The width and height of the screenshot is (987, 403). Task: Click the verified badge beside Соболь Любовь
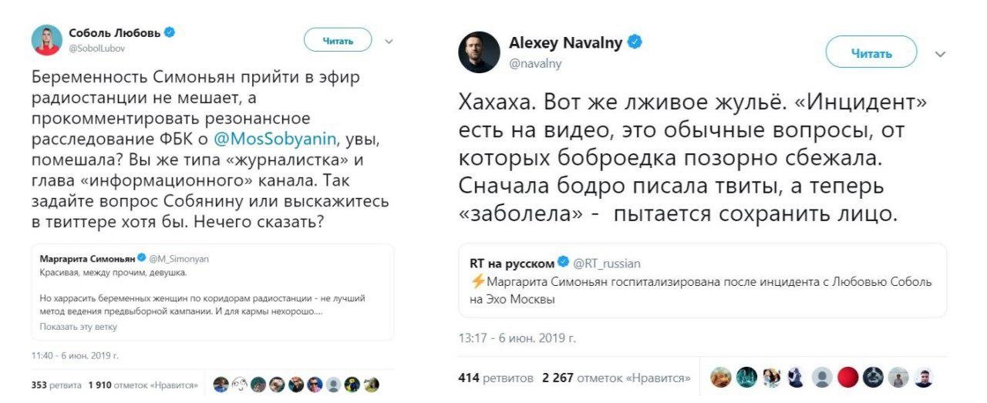coord(169,33)
